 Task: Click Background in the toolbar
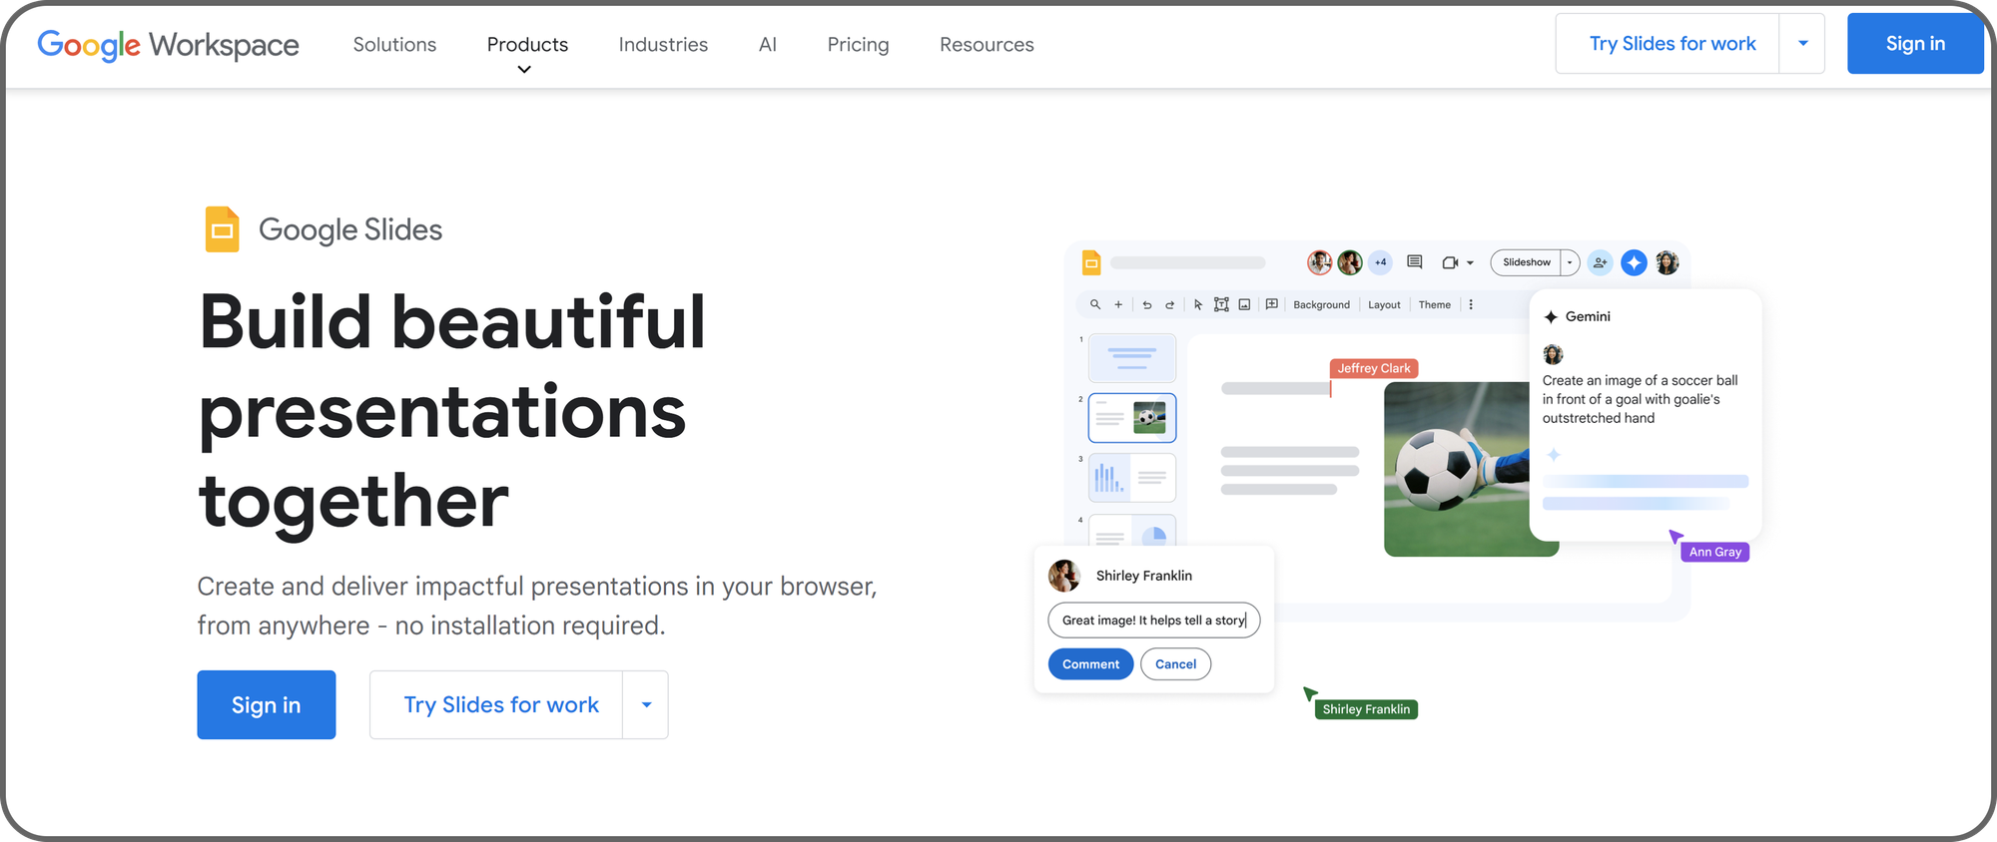[x=1321, y=305]
